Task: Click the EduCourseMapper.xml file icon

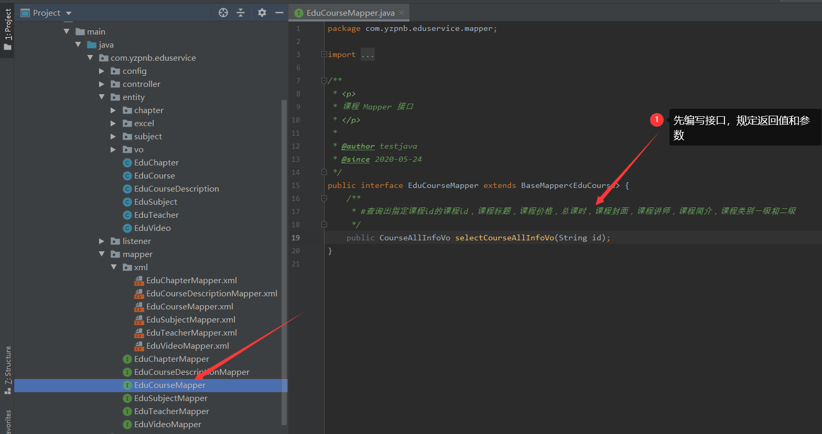Action: (x=139, y=306)
